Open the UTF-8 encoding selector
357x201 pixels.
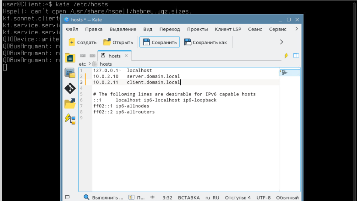[x=263, y=197]
